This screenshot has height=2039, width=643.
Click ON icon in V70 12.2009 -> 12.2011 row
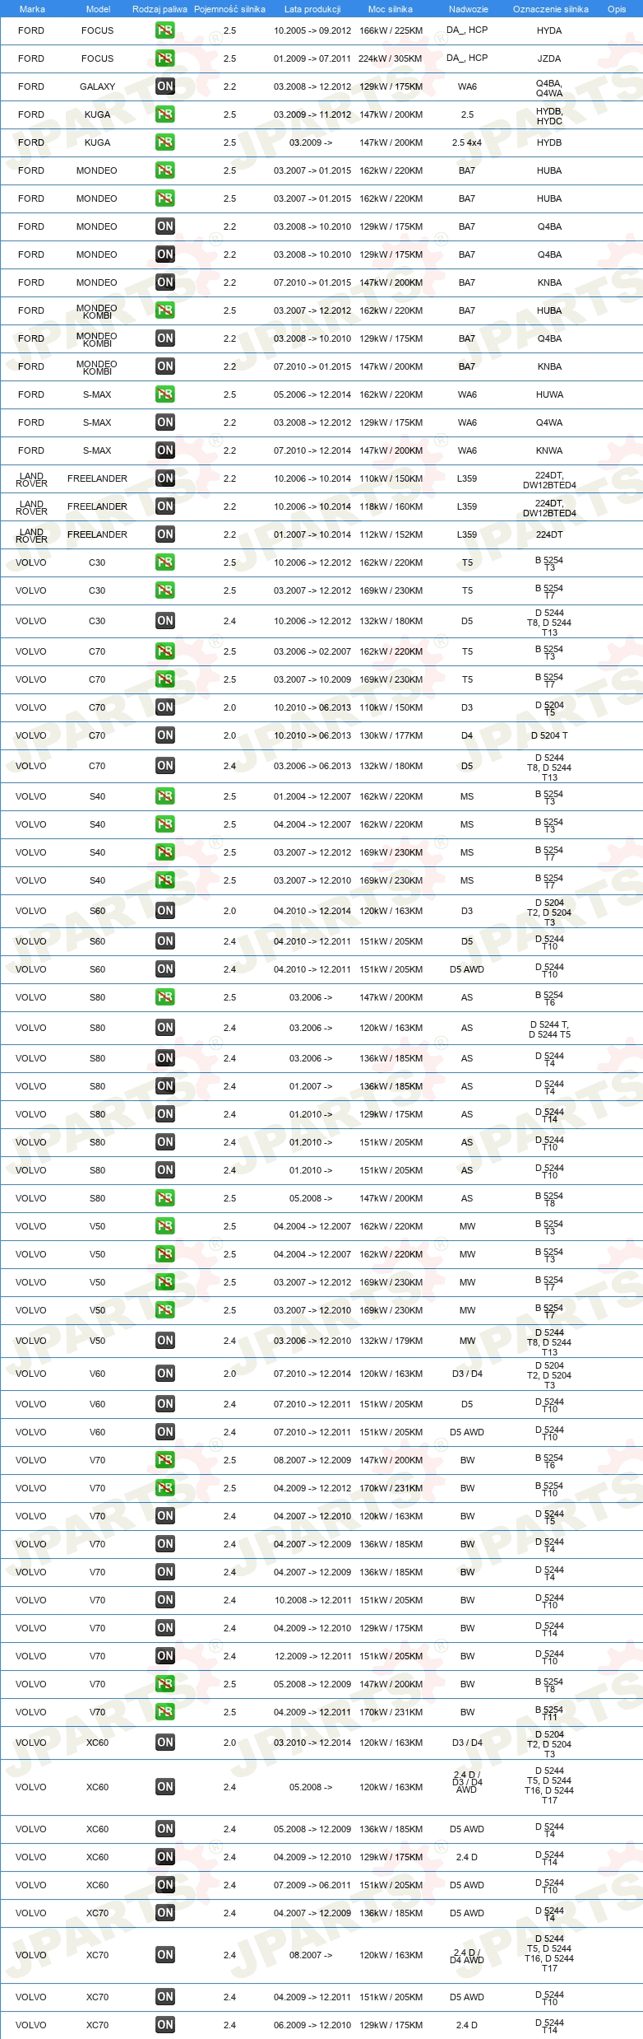click(x=165, y=1656)
